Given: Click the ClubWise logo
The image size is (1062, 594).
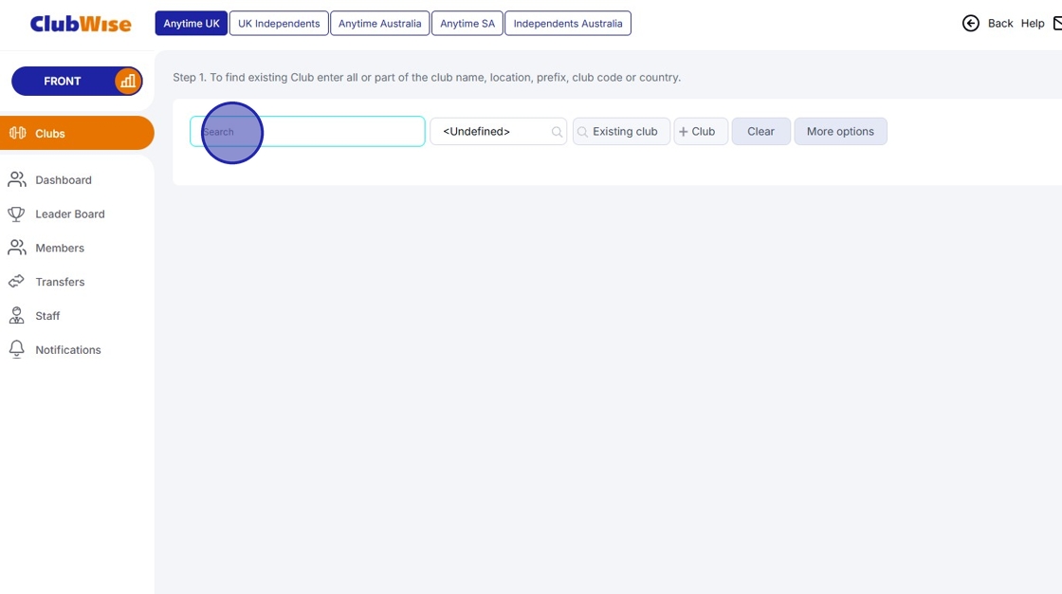Looking at the screenshot, I should pyautogui.click(x=79, y=23).
